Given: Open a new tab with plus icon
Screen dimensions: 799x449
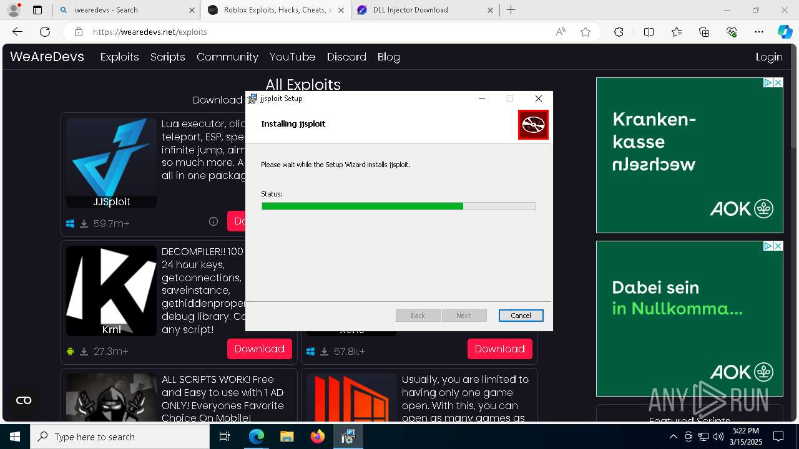Looking at the screenshot, I should click(x=511, y=10).
